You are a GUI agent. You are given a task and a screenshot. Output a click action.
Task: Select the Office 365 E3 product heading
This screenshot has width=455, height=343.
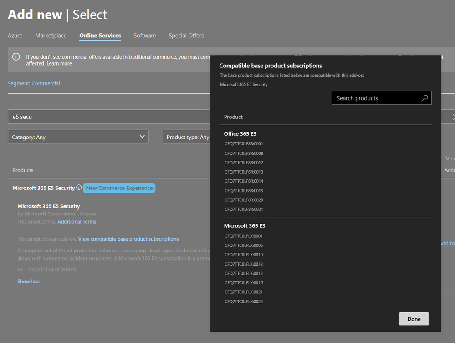240,134
